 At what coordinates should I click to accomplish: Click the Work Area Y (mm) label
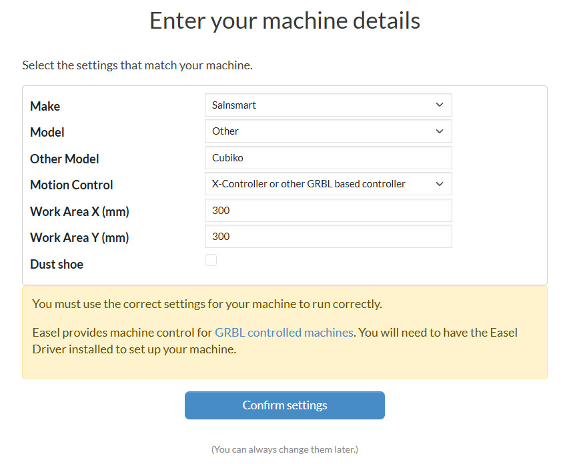(79, 237)
